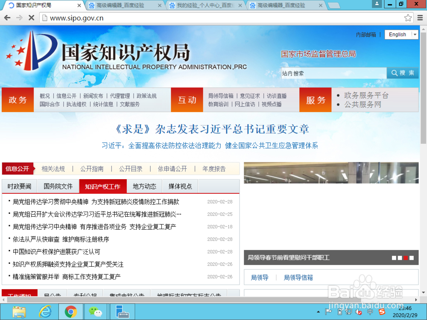
Task: Click the browser address bar URL
Action: [x=77, y=18]
